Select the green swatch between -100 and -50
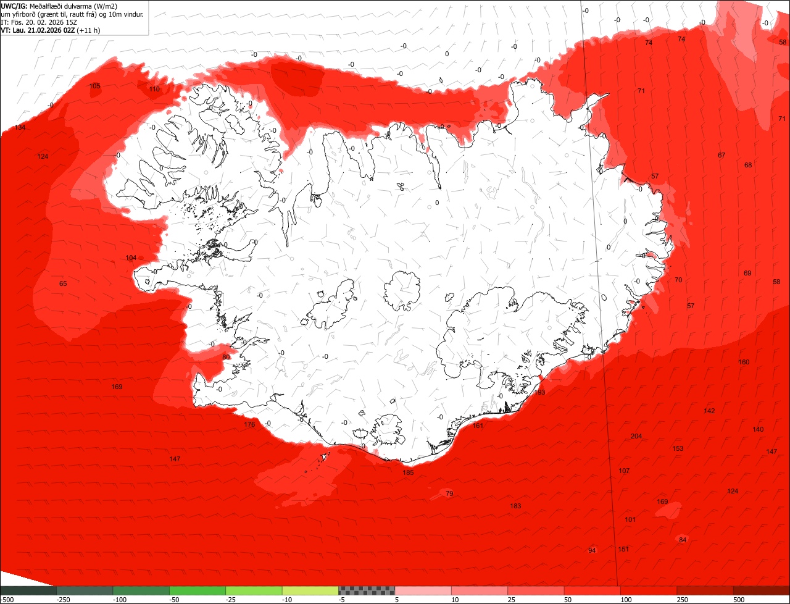The height and width of the screenshot is (604, 790). (141, 590)
